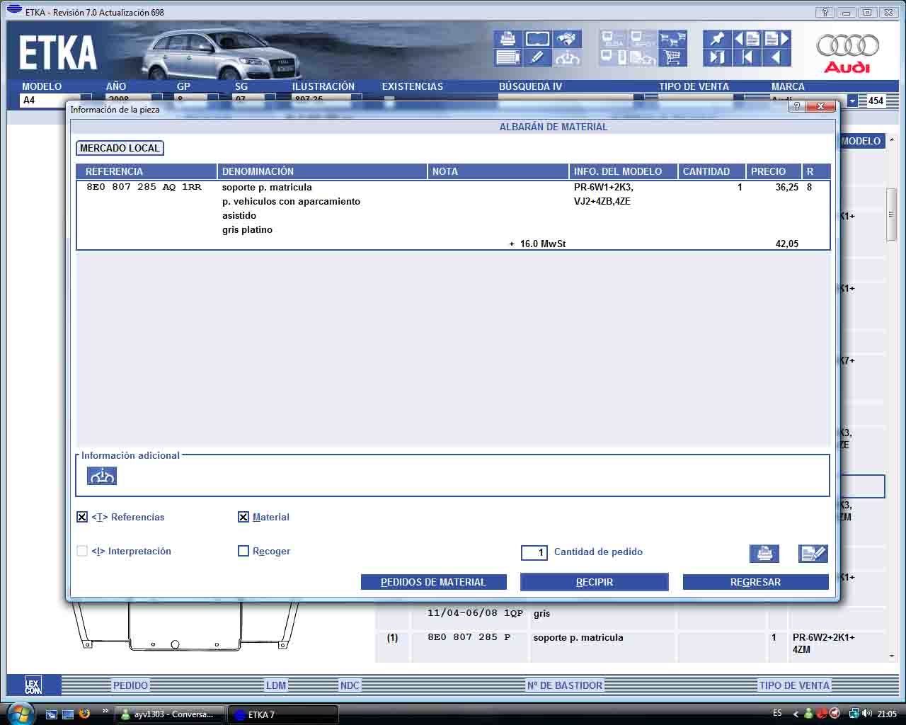The height and width of the screenshot is (725, 906).
Task: Click the Cantidad de pedido input field
Action: pos(534,552)
